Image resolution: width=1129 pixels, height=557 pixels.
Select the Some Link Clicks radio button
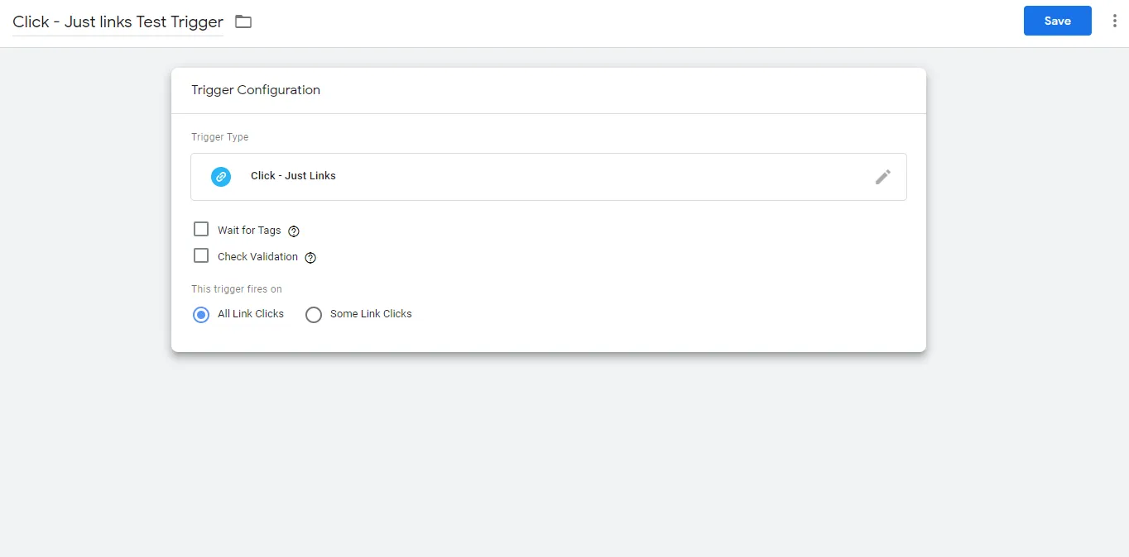[x=314, y=315]
